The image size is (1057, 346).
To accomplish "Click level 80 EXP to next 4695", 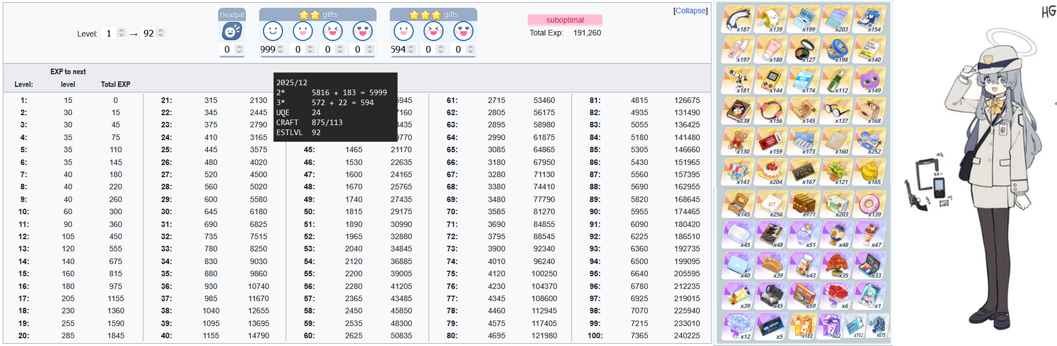I will click(497, 335).
